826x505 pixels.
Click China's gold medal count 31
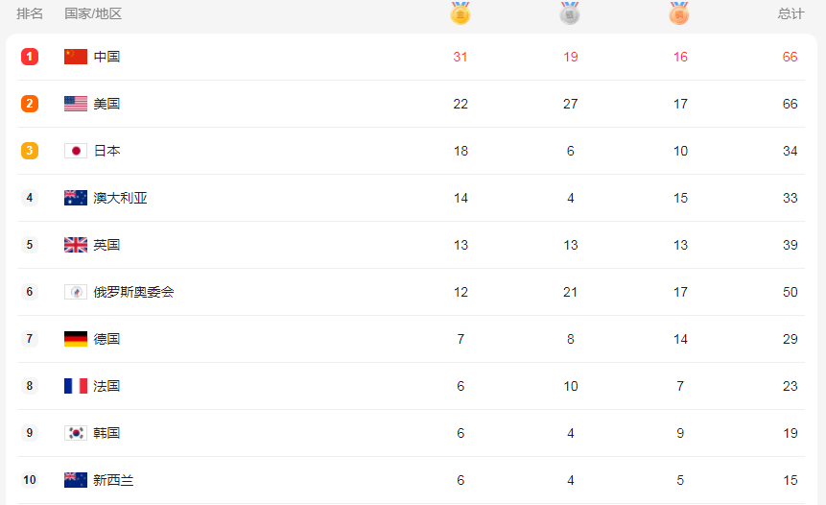click(460, 57)
